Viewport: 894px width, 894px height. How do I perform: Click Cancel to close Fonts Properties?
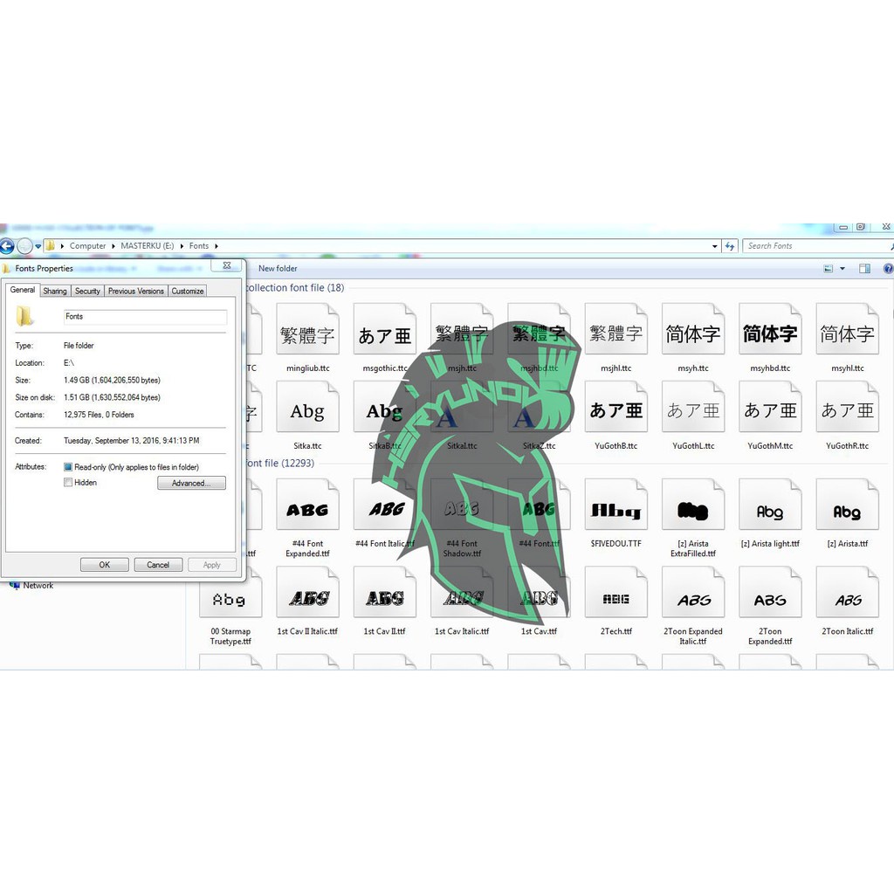tap(158, 564)
